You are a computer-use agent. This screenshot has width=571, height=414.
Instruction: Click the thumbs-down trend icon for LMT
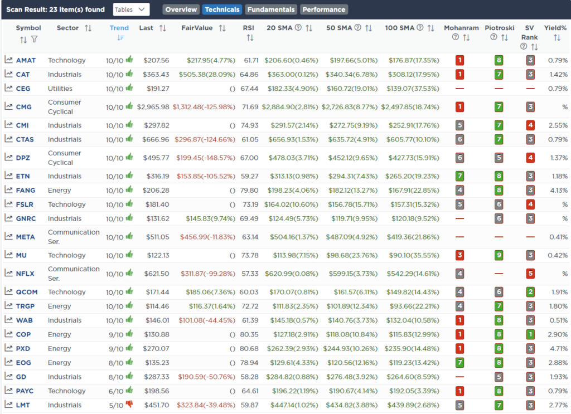(129, 404)
